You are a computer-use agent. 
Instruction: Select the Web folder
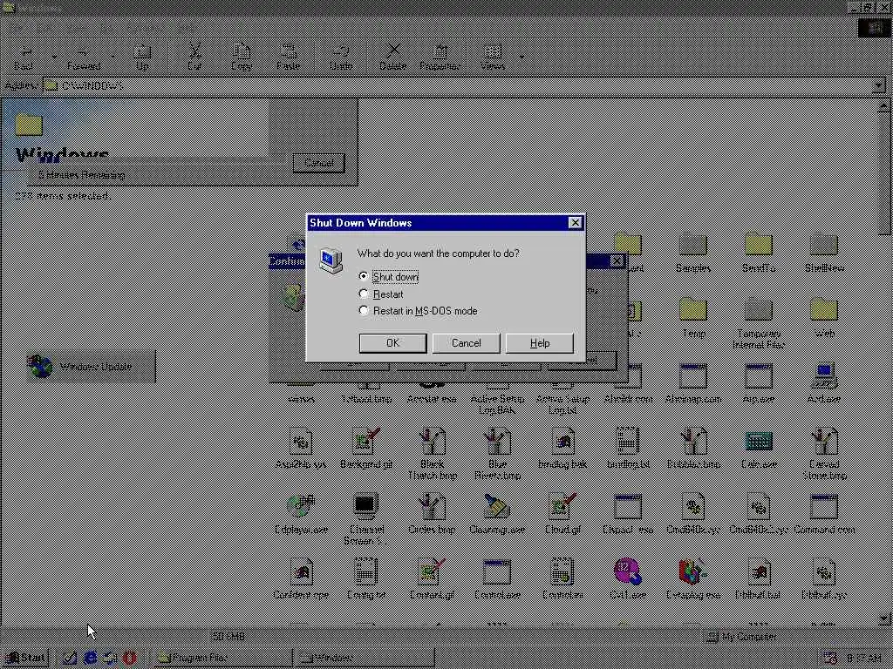824,319
